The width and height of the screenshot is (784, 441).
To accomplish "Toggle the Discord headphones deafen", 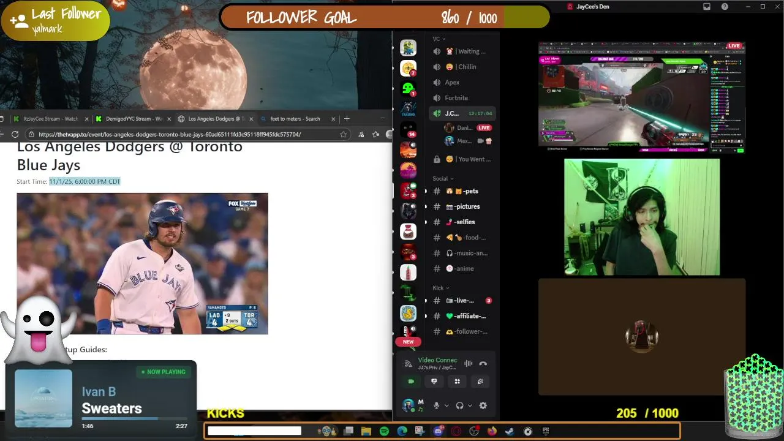I will pyautogui.click(x=459, y=405).
